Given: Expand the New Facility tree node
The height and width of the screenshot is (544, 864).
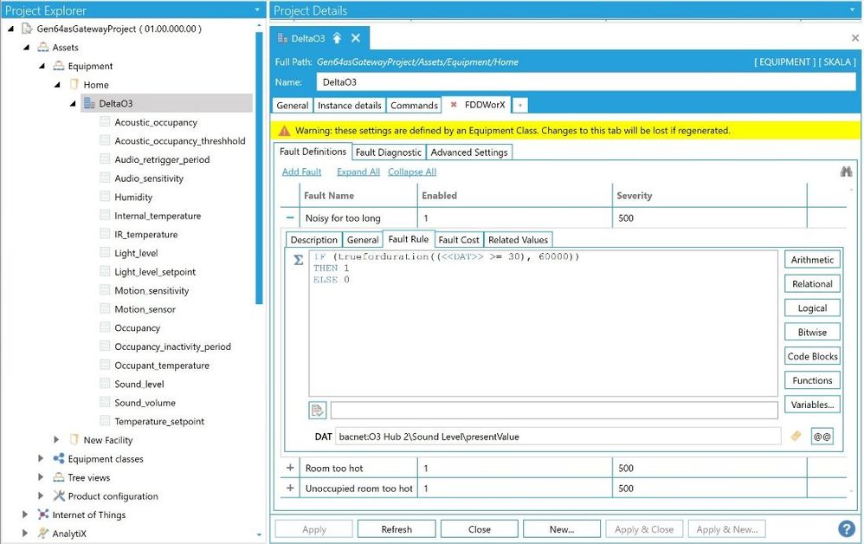Looking at the screenshot, I should pyautogui.click(x=56, y=439).
